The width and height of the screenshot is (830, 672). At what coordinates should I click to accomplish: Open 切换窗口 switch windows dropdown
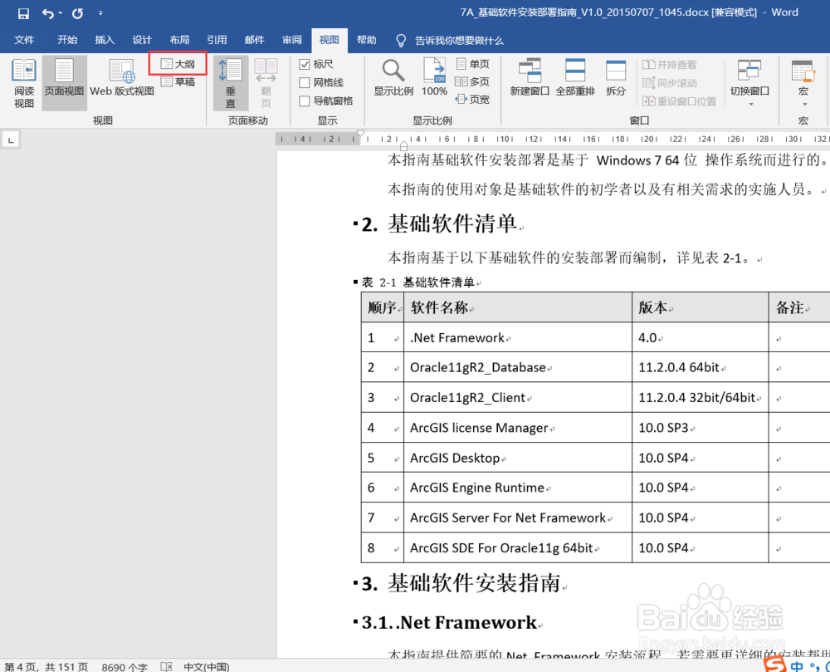point(749,82)
